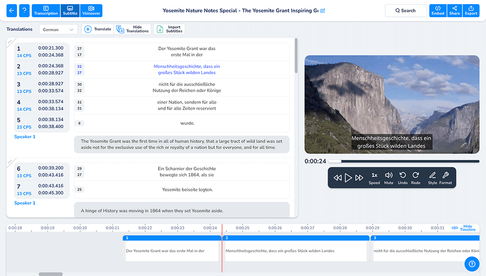This screenshot has width=486, height=276.
Task: Click the timeline horizontal scrollbar thumb
Action: click(50, 274)
